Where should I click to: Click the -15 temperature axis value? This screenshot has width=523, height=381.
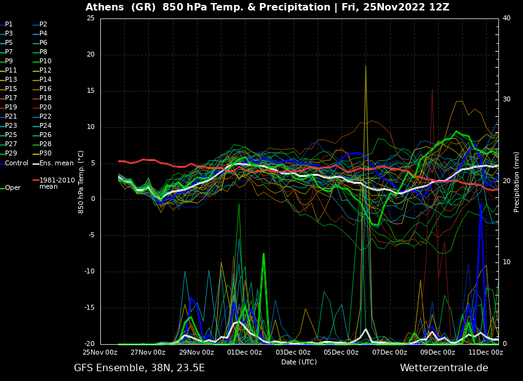pyautogui.click(x=90, y=308)
